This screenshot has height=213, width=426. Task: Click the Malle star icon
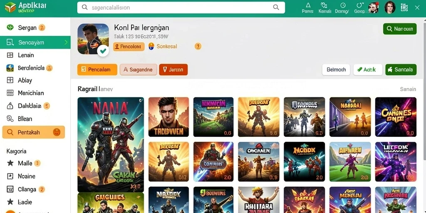(x=10, y=163)
